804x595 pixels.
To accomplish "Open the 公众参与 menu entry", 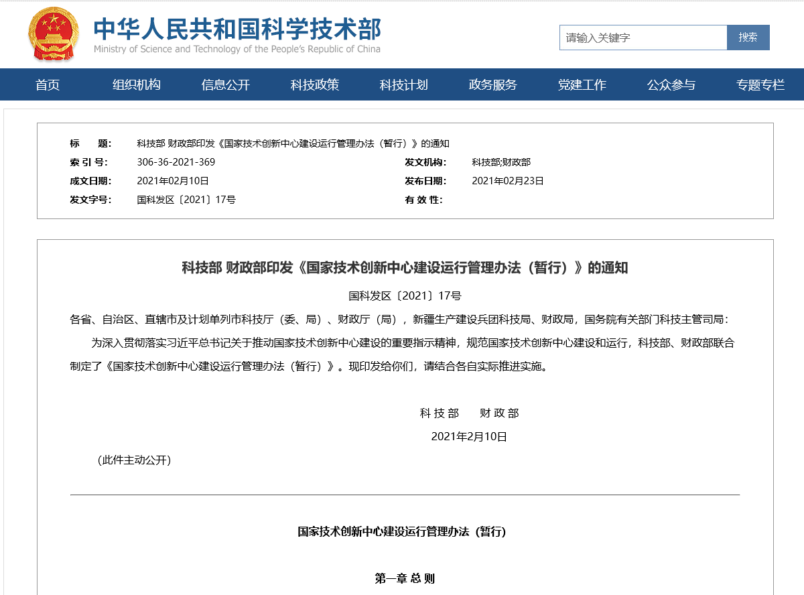I will pyautogui.click(x=671, y=85).
